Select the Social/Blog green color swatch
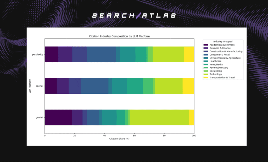Viewport: 268px width, 162px height. click(x=206, y=71)
